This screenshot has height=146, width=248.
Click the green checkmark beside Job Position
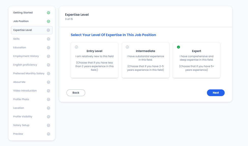(48, 22)
